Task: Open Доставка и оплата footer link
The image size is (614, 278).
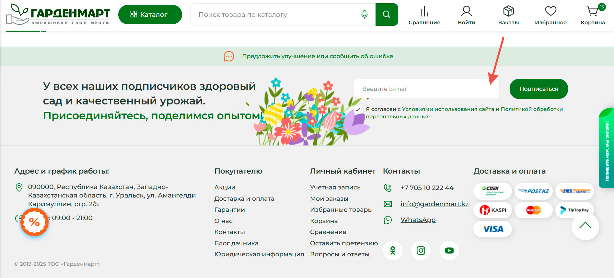Action: coord(244,198)
